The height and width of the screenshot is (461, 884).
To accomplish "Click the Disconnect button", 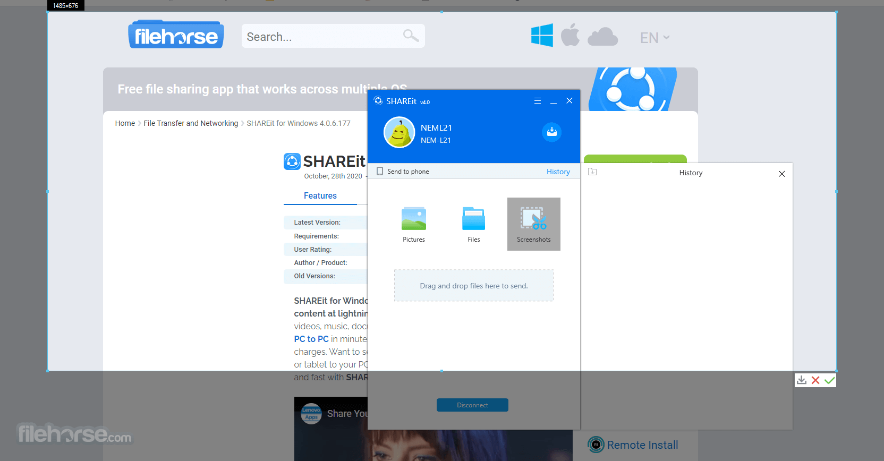I will pyautogui.click(x=472, y=405).
